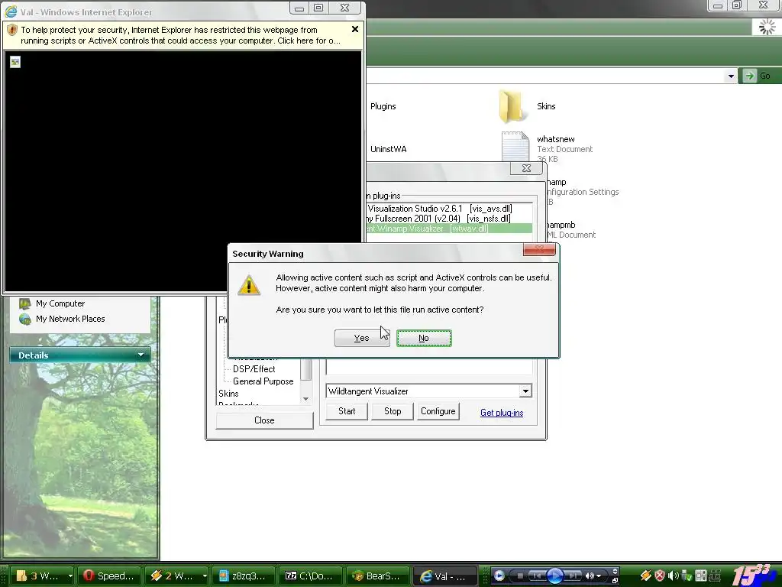Click the red security shield tray icon
This screenshot has height=587, width=782.
pyautogui.click(x=660, y=576)
